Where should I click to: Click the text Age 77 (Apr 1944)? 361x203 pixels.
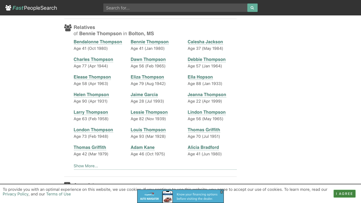pyautogui.click(x=91, y=66)
